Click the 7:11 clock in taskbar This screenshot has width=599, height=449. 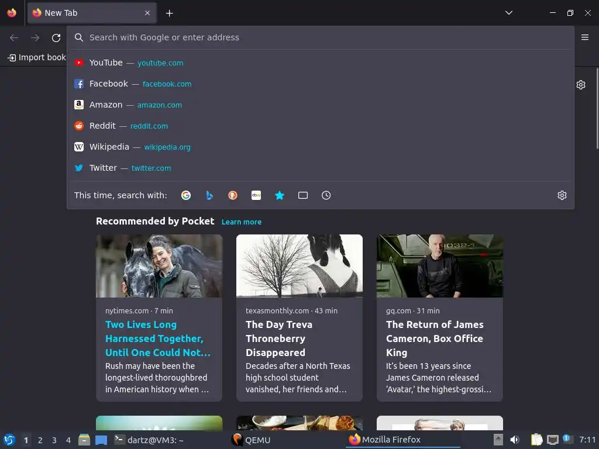pyautogui.click(x=587, y=440)
